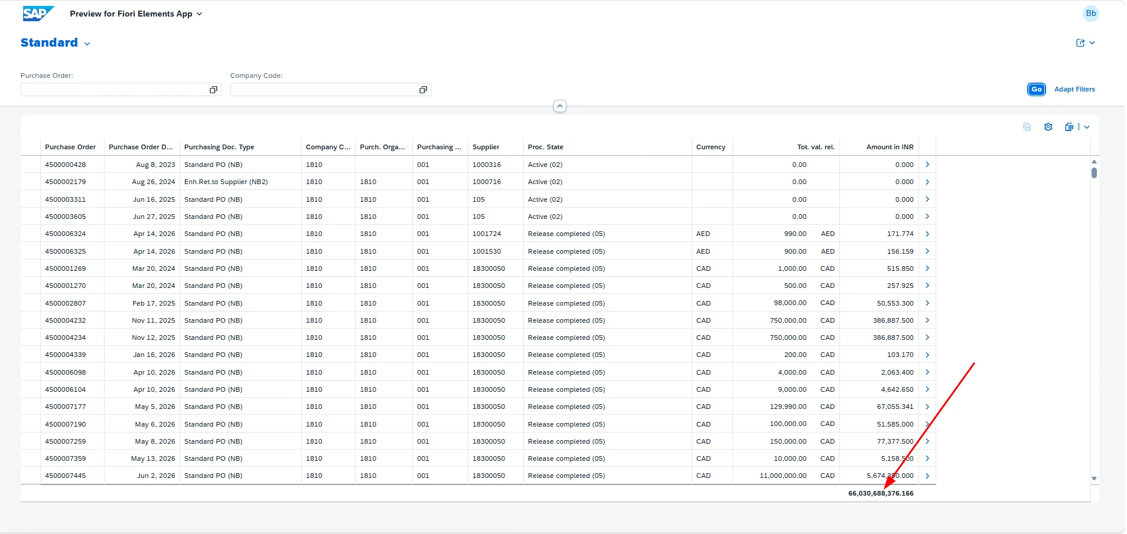Open row arrow for order 4500002807
Screen dimensions: 1127x534
tap(927, 303)
